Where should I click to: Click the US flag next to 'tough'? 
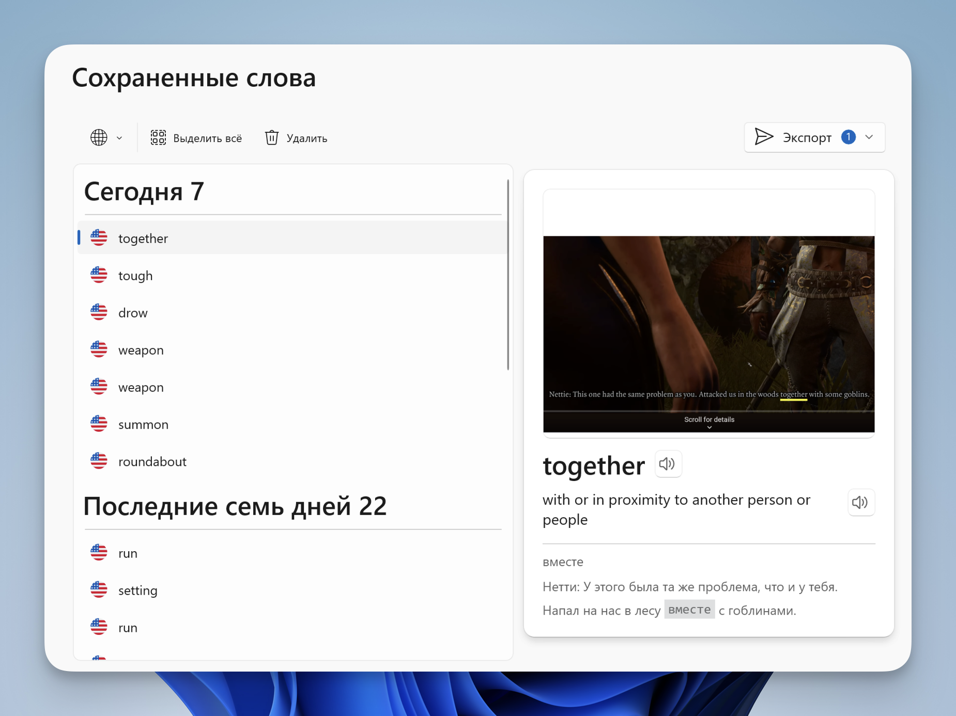(99, 275)
